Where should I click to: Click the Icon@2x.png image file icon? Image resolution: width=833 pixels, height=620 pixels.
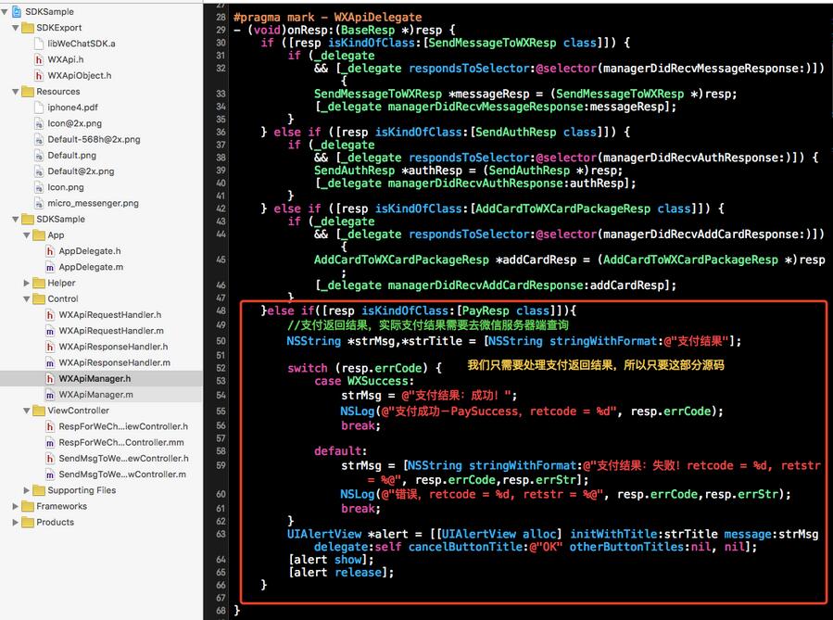39,123
